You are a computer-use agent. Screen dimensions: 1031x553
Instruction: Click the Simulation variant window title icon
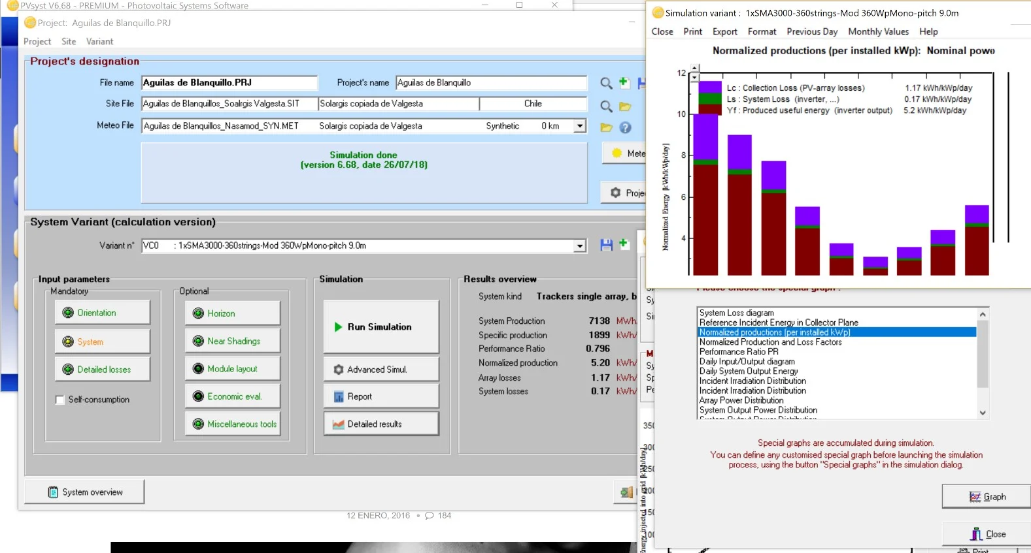coord(658,13)
